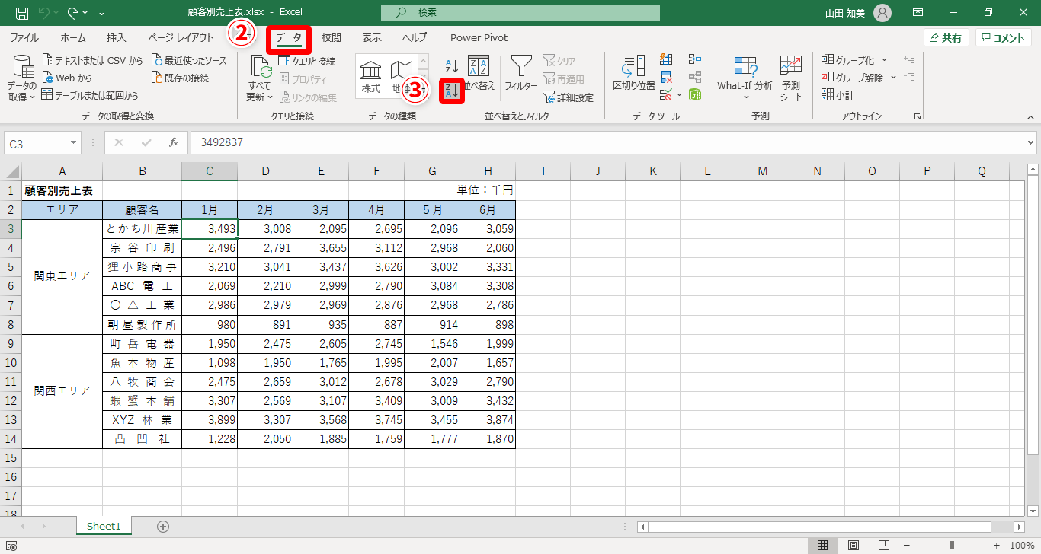The image size is (1041, 554).
Task: Click the コメント button
Action: click(1003, 38)
